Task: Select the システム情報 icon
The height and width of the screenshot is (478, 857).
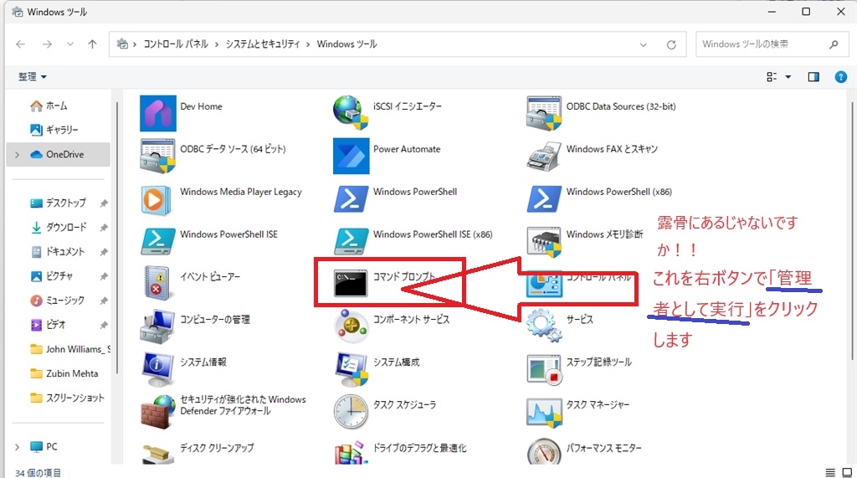Action: (x=158, y=369)
